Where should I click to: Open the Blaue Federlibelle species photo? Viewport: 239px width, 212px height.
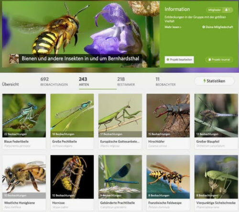pyautogui.click(x=24, y=116)
